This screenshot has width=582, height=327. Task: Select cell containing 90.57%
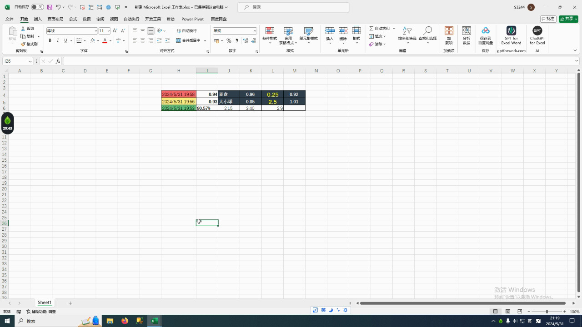tap(207, 108)
